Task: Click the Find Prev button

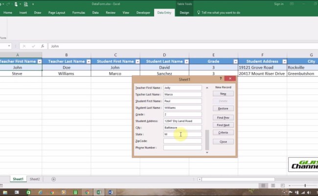Action: pyautogui.click(x=223, y=118)
